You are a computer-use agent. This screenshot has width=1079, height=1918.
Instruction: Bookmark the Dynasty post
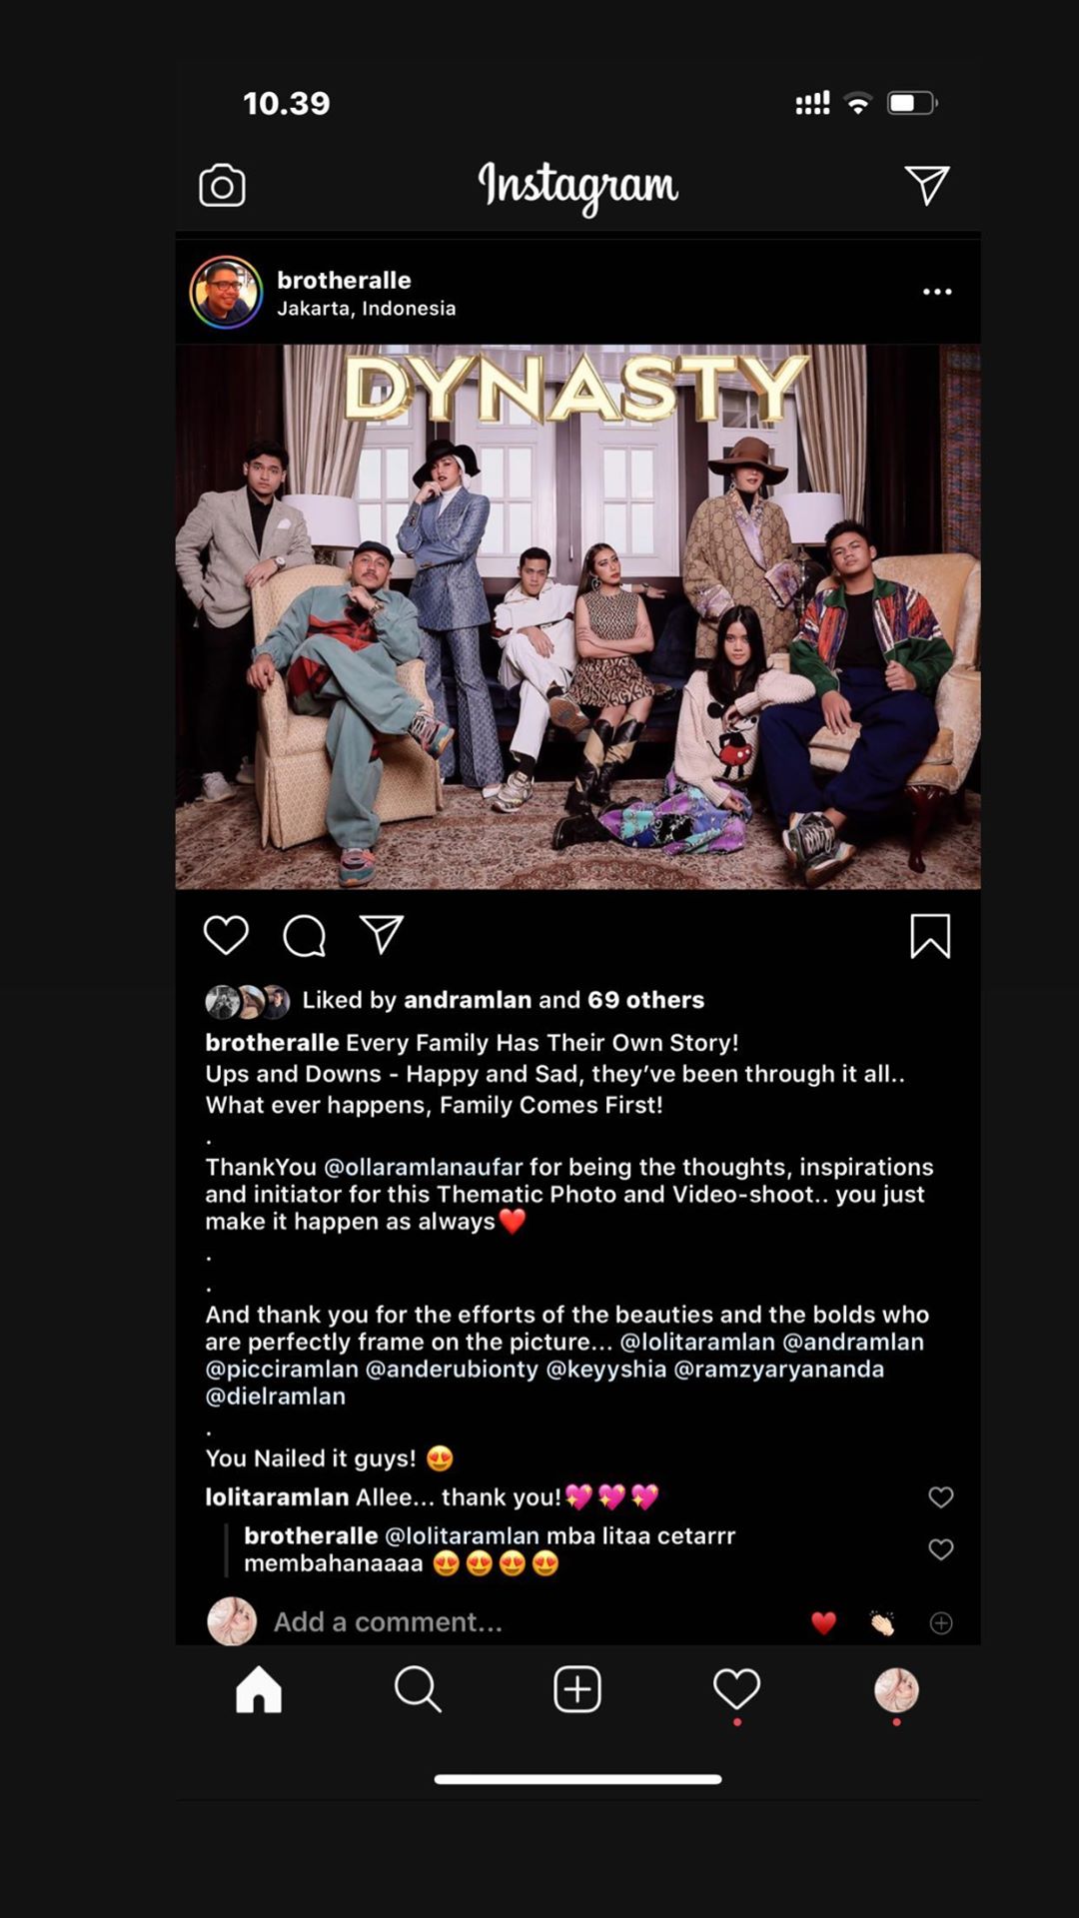point(930,936)
